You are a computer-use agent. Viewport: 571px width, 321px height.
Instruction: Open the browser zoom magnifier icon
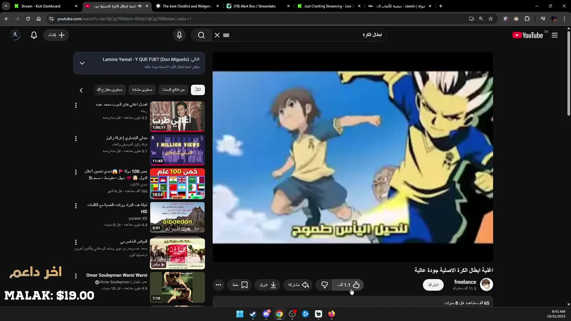point(481,19)
